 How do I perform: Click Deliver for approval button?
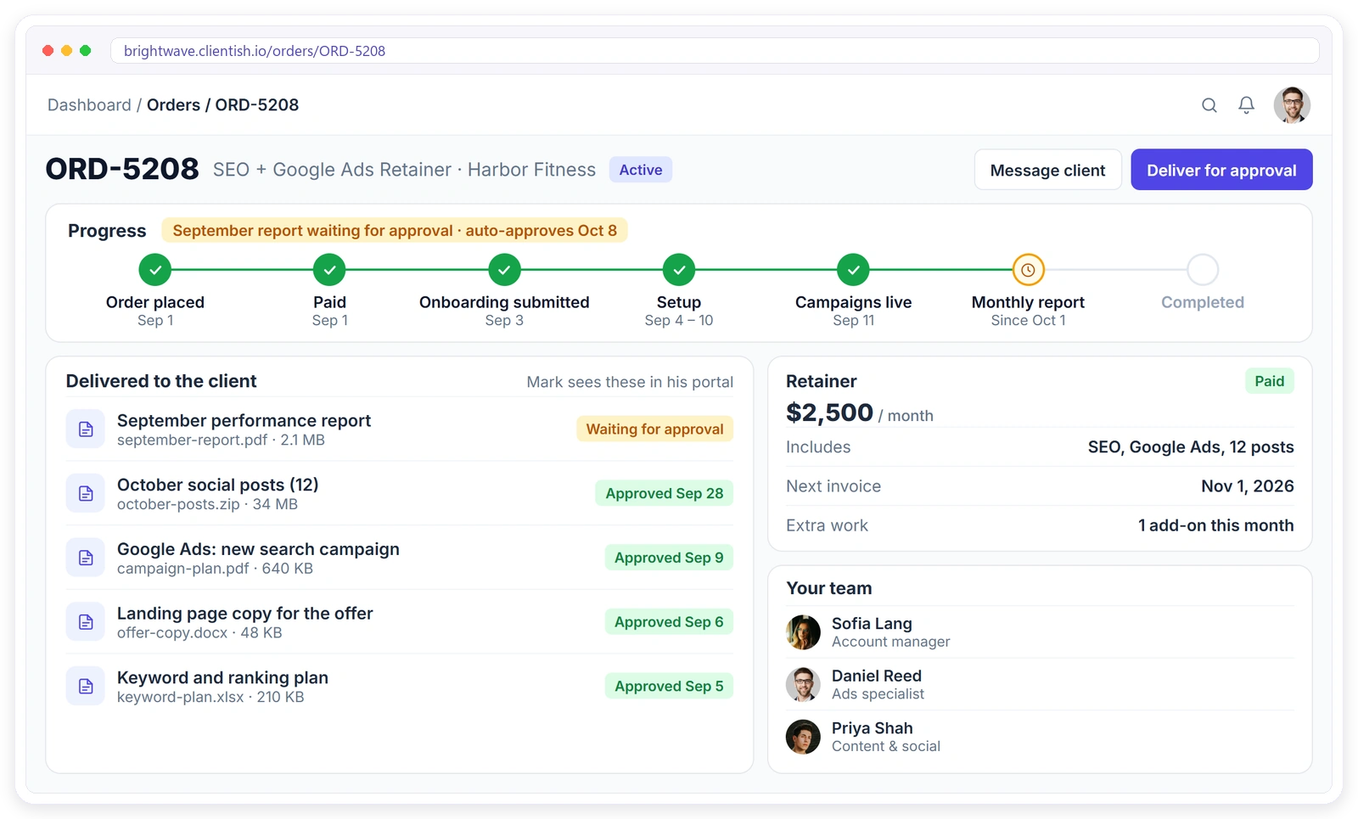pos(1221,170)
